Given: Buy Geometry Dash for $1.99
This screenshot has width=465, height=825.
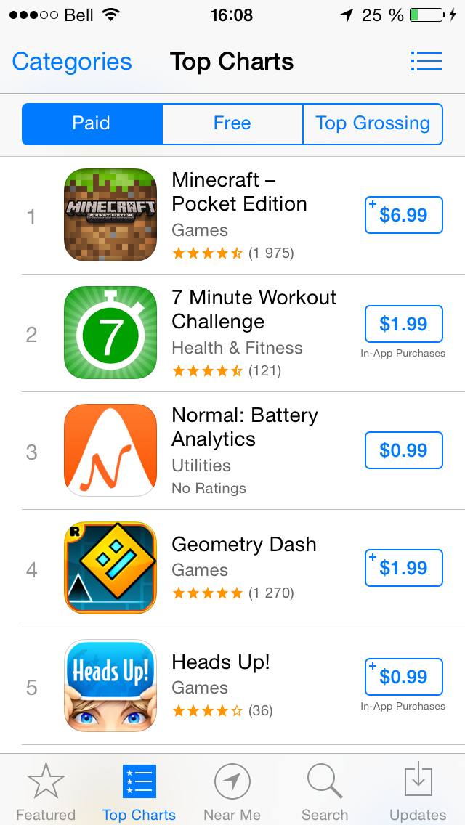Looking at the screenshot, I should click(x=403, y=568).
